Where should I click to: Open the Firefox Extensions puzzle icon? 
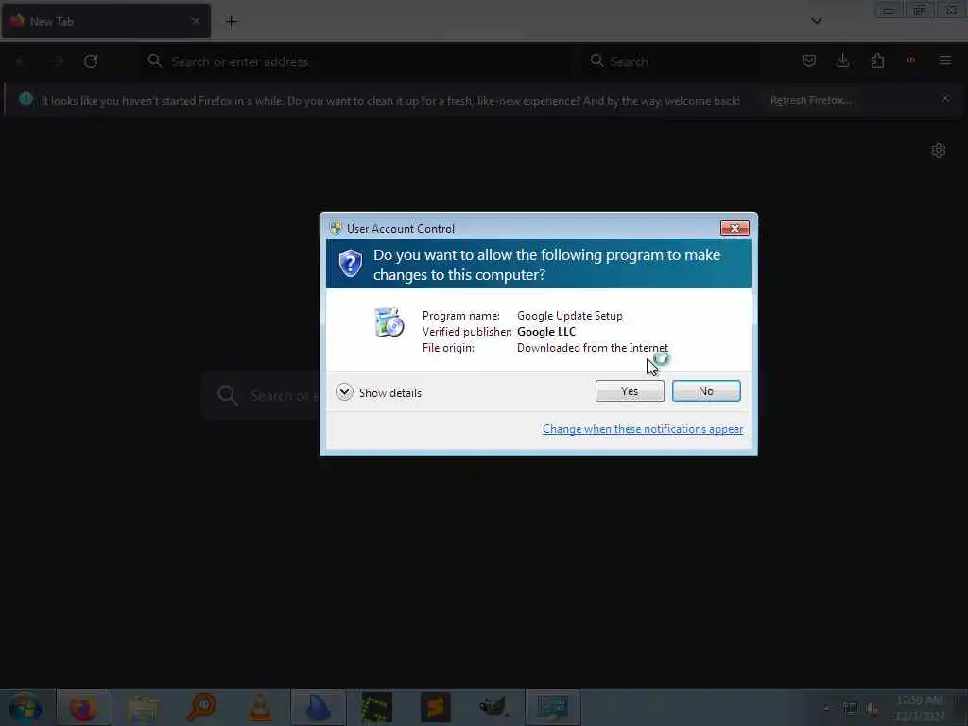(x=877, y=60)
